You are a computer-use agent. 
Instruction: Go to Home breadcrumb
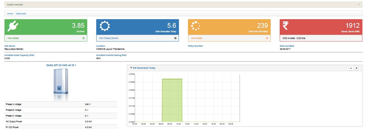click(10, 14)
